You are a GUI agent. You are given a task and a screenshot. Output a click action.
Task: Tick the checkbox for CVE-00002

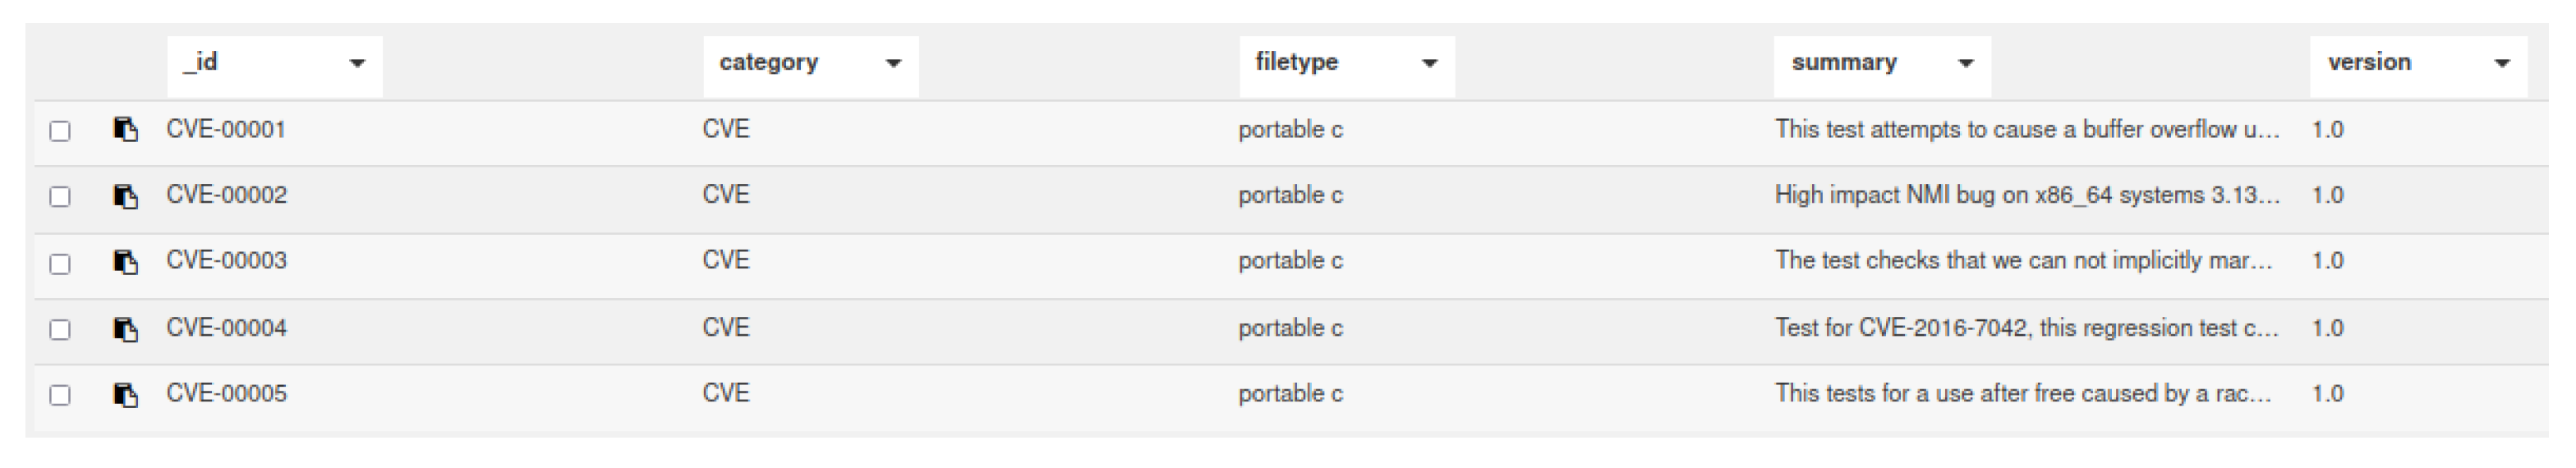60,197
